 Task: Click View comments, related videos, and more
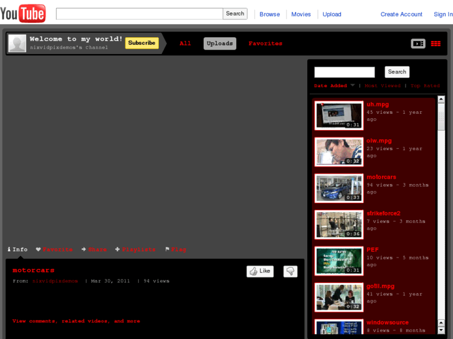click(x=76, y=321)
